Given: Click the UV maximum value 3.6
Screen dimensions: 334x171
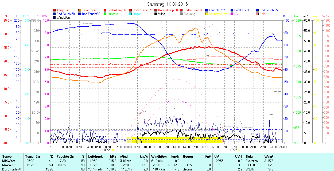Looking at the screenshot, I should pyautogui.click(x=240, y=165).
